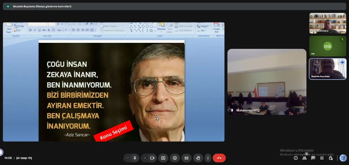Click Sil to delete slide
This screenshot has width=349, height=165.
point(17,30)
